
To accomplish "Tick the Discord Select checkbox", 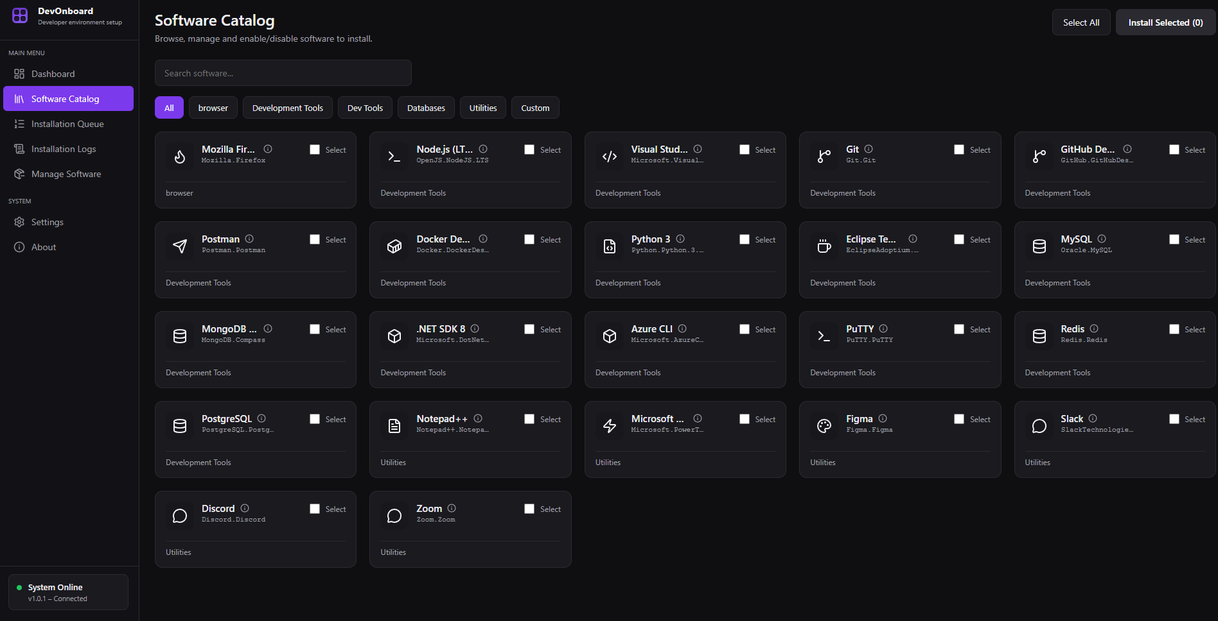I will click(x=315, y=509).
